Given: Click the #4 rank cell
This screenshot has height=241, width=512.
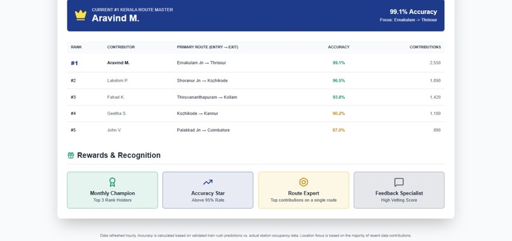Looking at the screenshot, I should [x=73, y=114].
